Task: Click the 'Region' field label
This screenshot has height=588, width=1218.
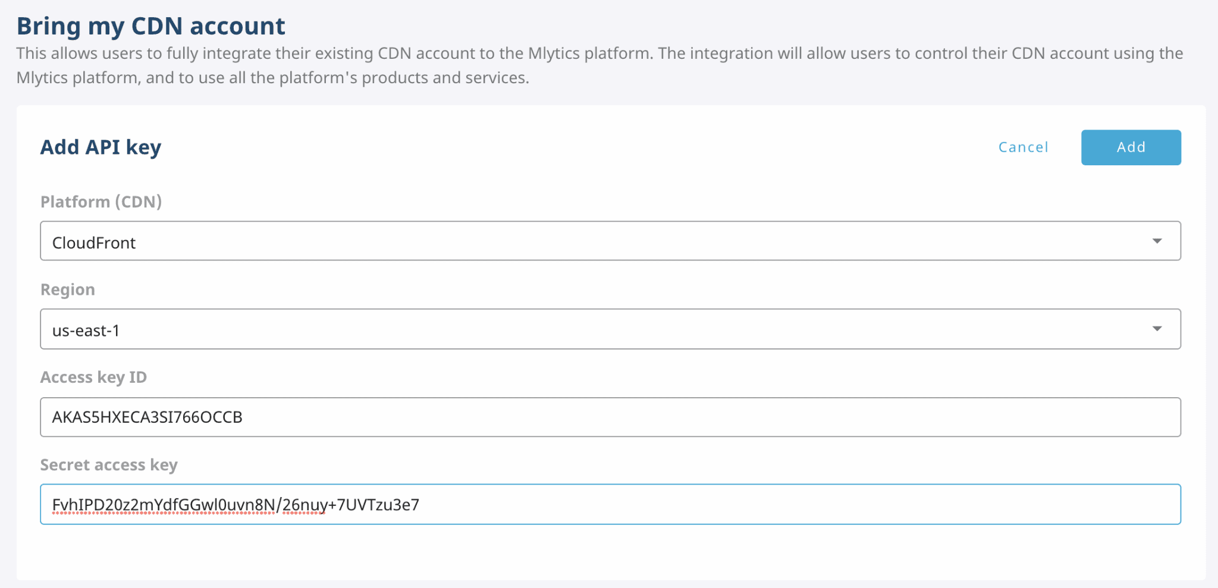Action: pos(68,290)
